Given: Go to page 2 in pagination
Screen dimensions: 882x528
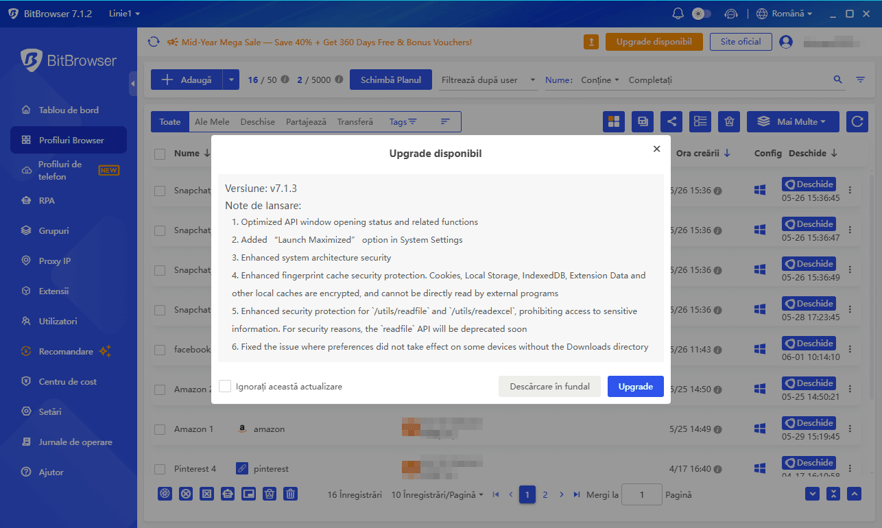Looking at the screenshot, I should 545,494.
